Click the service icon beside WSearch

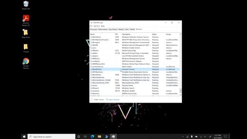91,88
